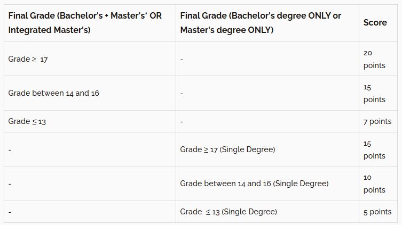Select the "Grade ≤ 13" cell in first column
The image size is (402, 225).
[27, 121]
